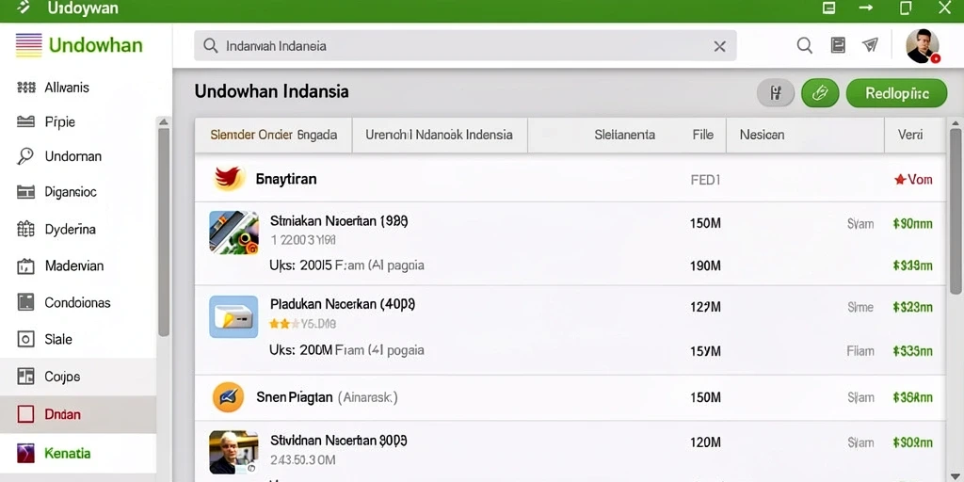Select the Dyderina building icon
Viewport: 964px width, 482px height.
(25, 230)
